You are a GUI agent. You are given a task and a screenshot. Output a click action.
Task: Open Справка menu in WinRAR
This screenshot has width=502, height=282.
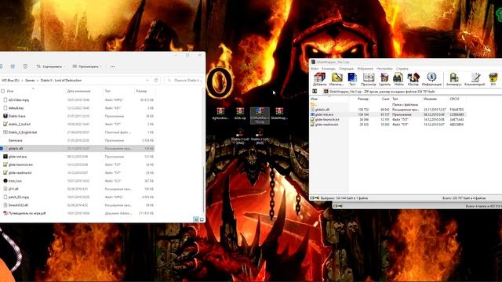pyautogui.click(x=402, y=68)
